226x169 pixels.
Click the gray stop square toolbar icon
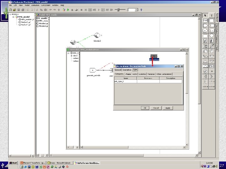coord(81,10)
